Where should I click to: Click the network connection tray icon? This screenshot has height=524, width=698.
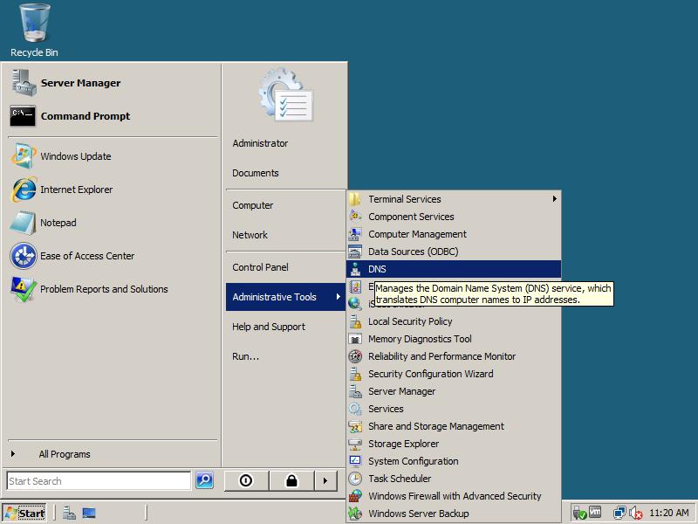619,513
